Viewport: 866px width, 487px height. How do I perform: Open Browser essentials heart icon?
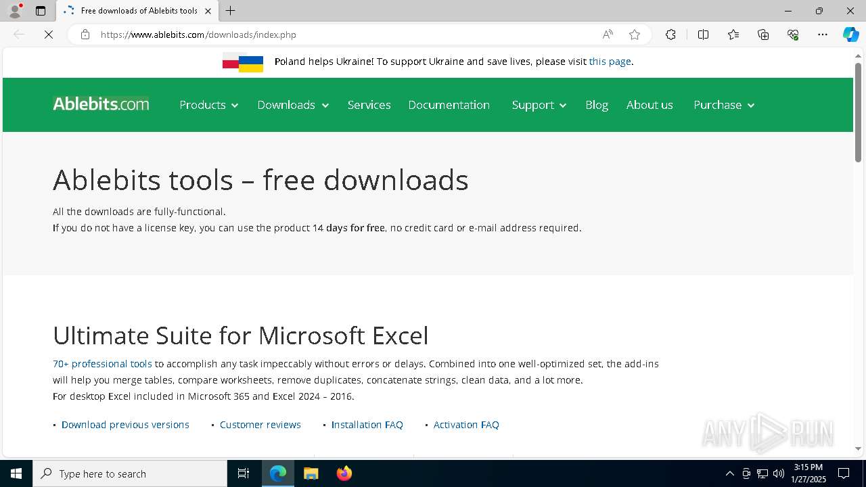793,34
